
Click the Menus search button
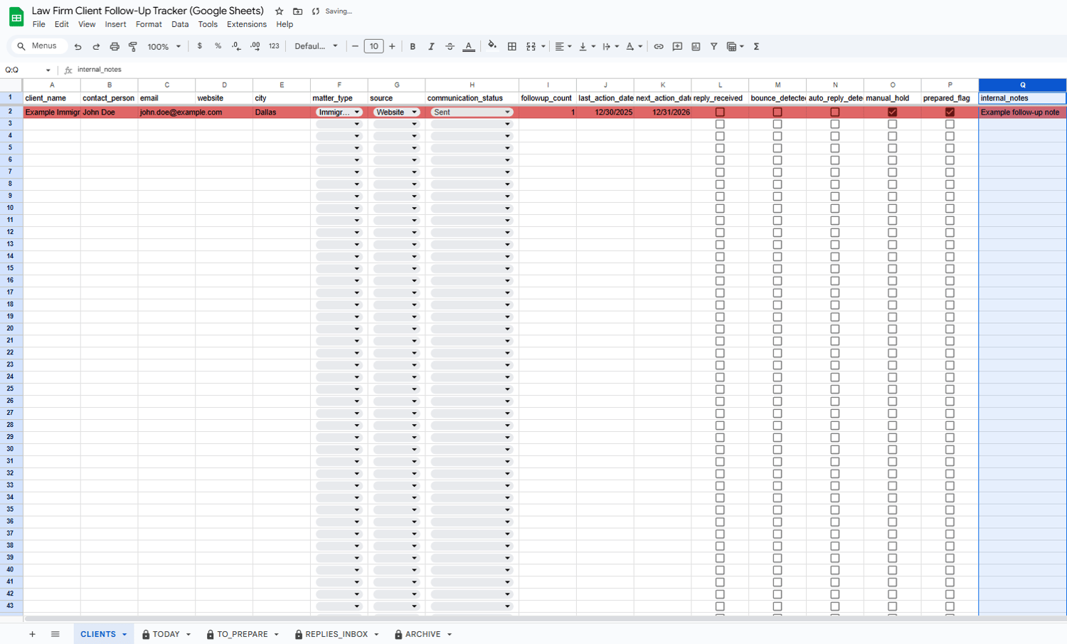tap(38, 46)
